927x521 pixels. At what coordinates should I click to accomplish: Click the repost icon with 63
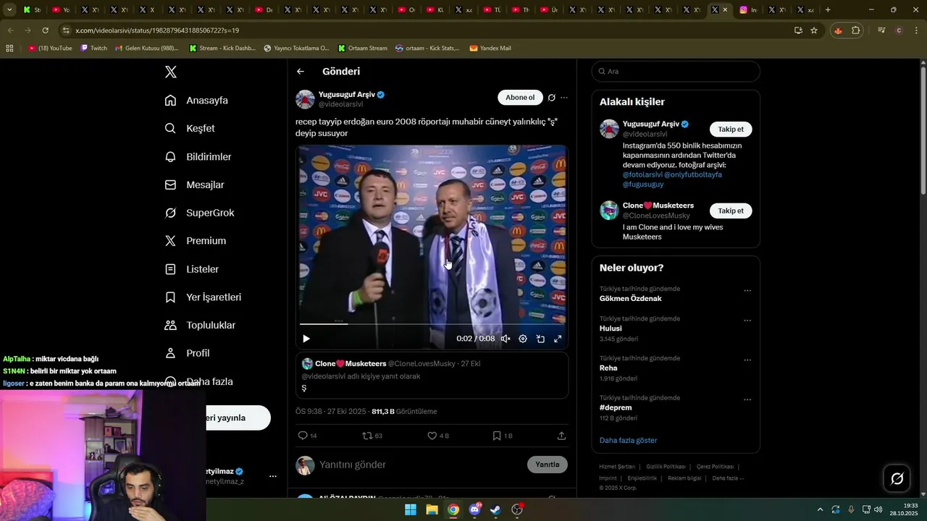372,436
